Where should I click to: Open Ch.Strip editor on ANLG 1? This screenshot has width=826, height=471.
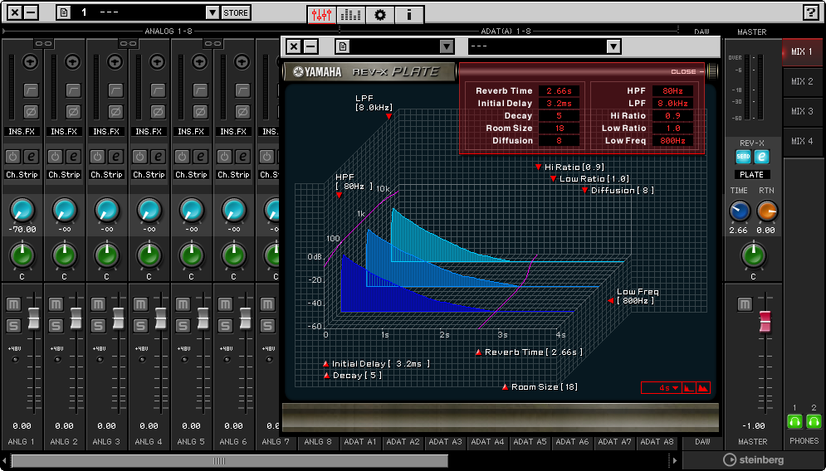(31, 156)
